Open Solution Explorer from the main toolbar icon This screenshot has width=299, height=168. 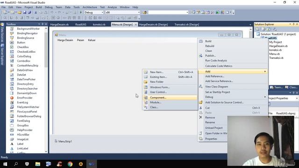click(x=193, y=13)
